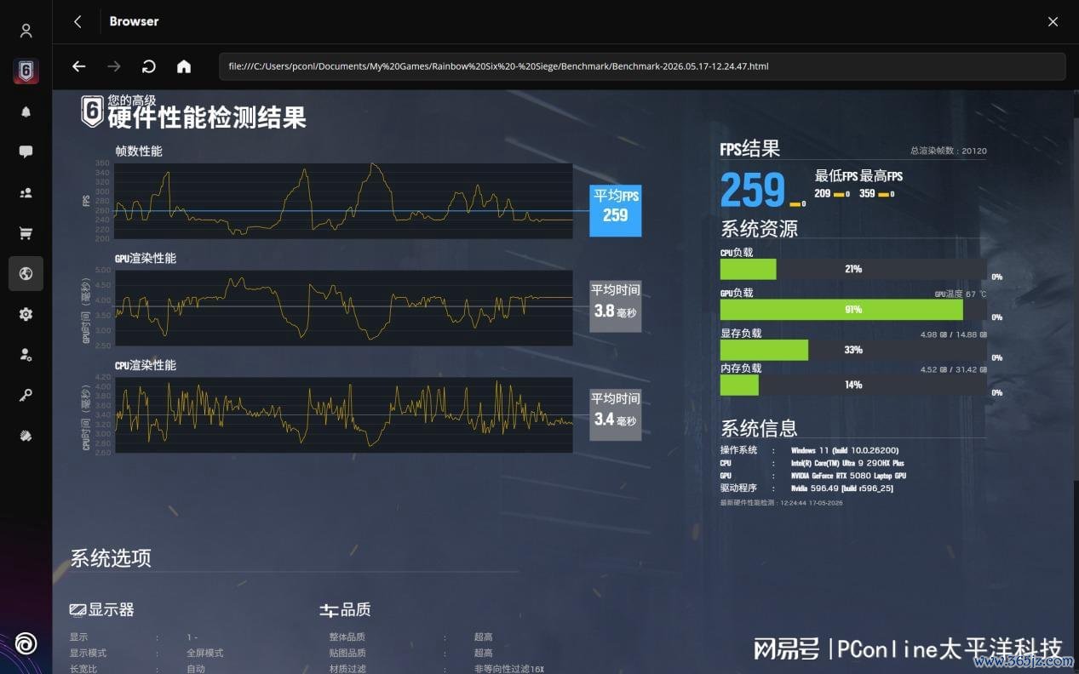Screen dimensions: 1079x674
Task: Click the Nvidia 596.49 driver version text
Action: point(841,488)
